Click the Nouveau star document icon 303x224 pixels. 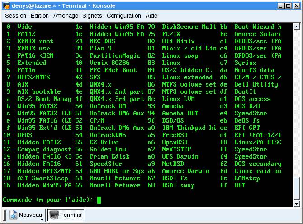pos(14,215)
